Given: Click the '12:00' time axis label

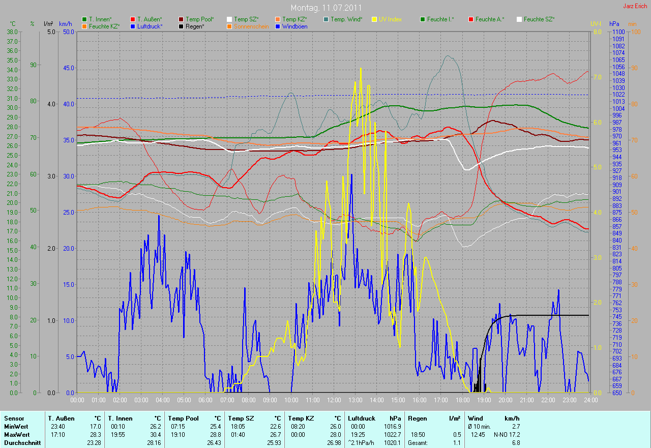Looking at the screenshot, I should [x=334, y=400].
